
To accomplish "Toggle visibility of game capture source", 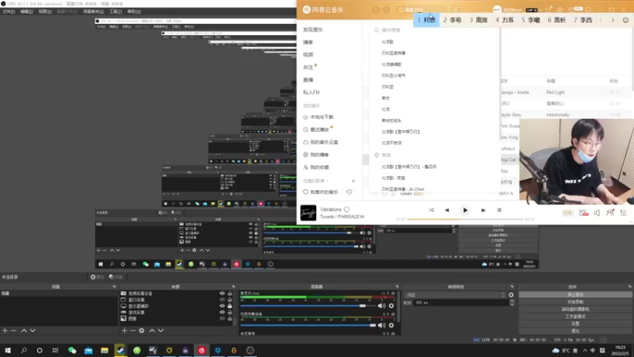I will point(222,313).
